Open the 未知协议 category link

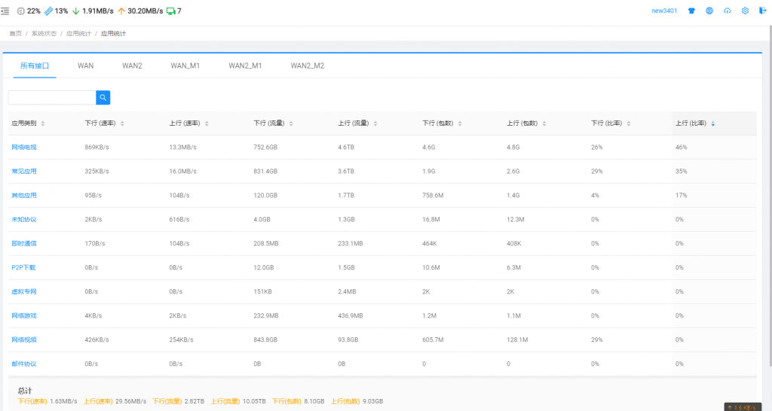click(x=24, y=220)
